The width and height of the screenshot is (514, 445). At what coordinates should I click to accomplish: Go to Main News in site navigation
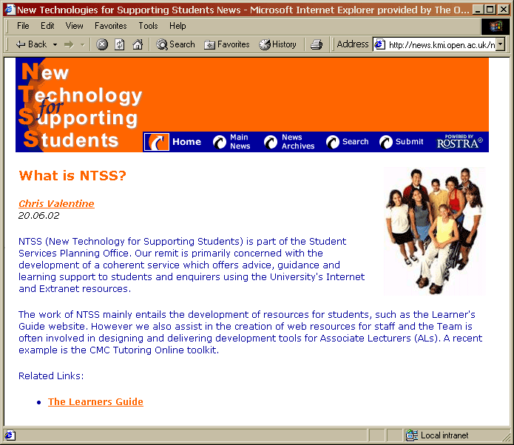pyautogui.click(x=239, y=142)
